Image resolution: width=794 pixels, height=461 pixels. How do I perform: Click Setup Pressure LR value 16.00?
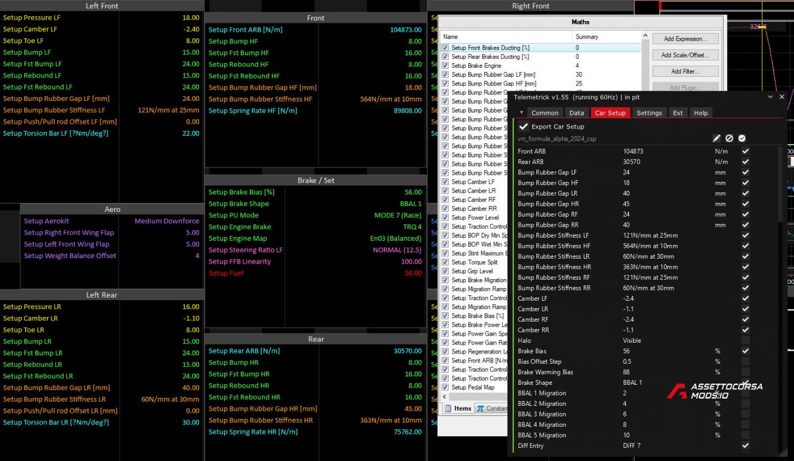[x=190, y=307]
